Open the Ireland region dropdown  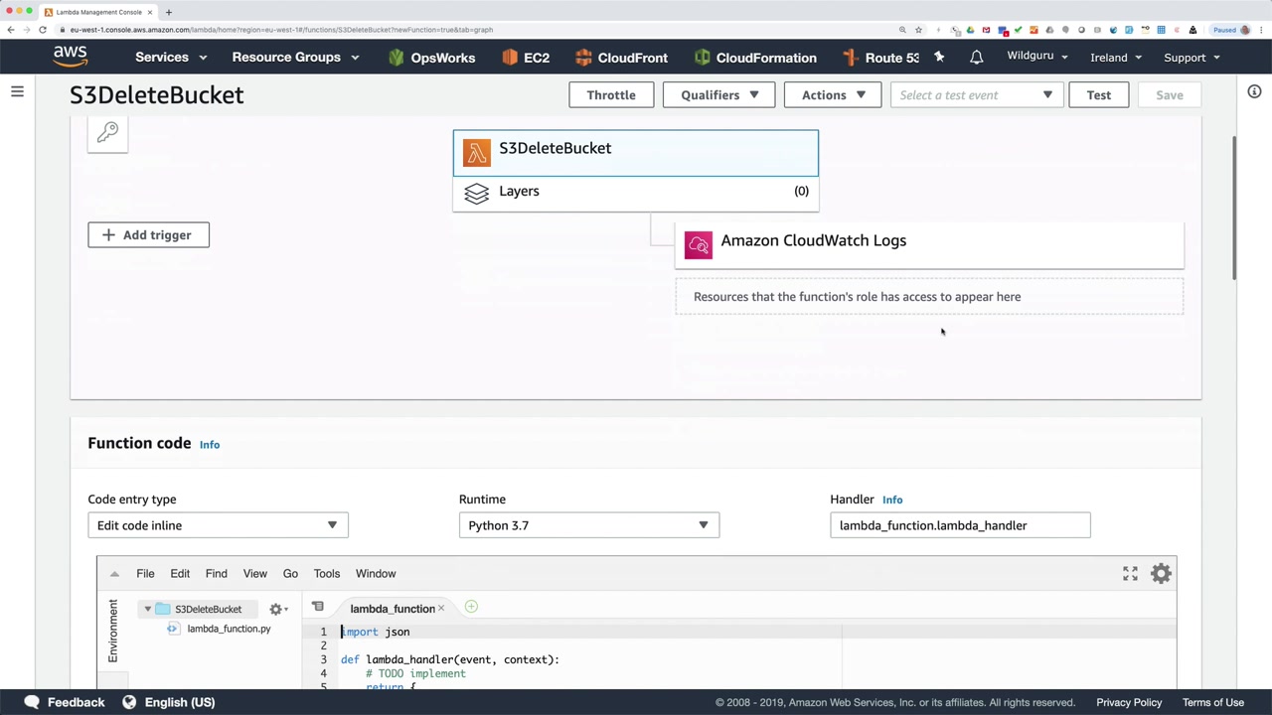1116,58
